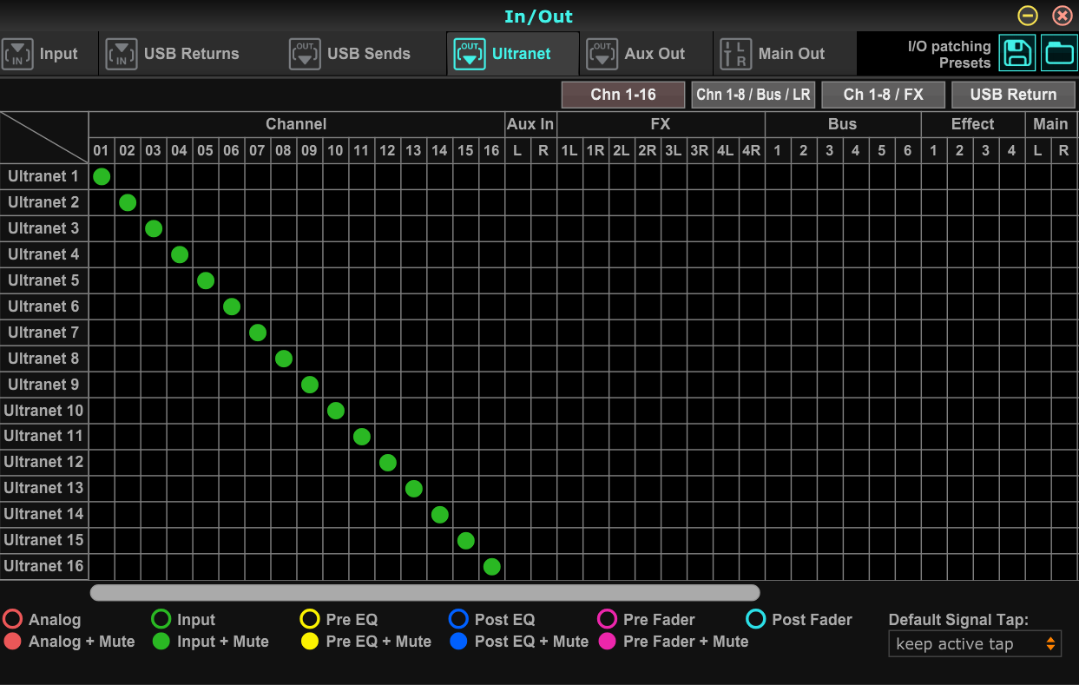
Task: Click the USB Sends tab icon
Action: 305,54
